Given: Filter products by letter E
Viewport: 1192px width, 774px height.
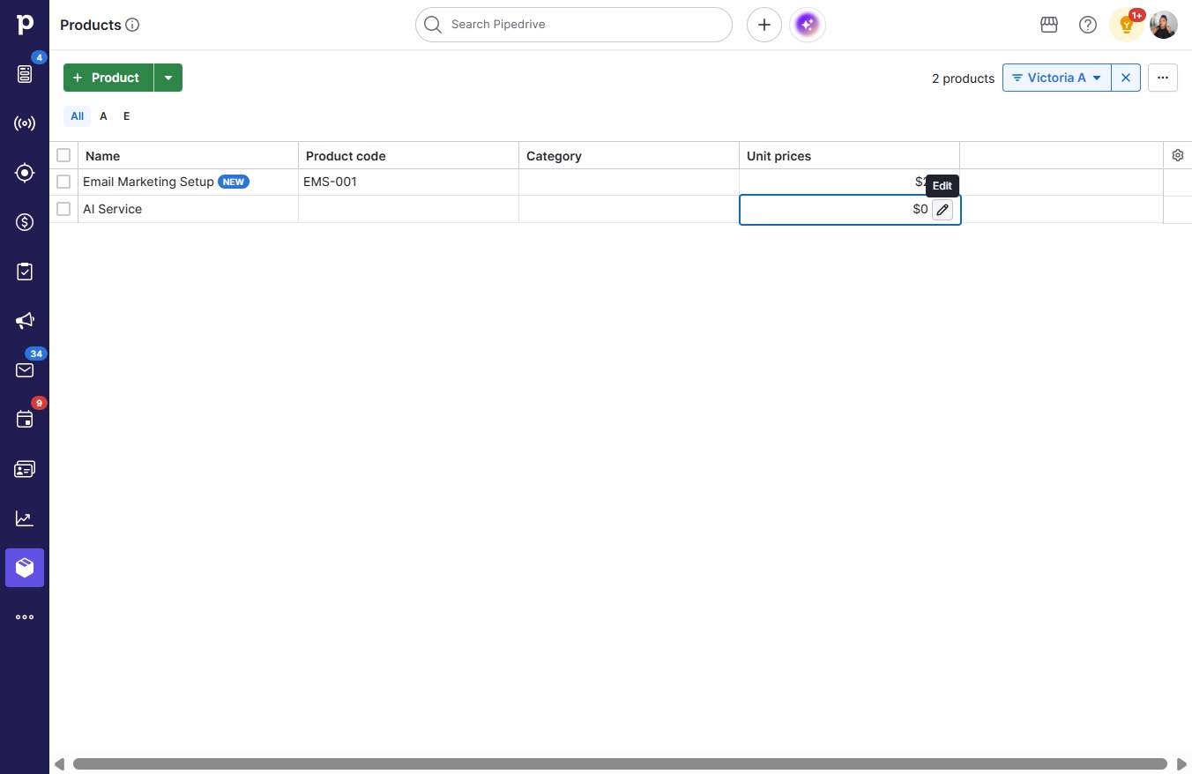Looking at the screenshot, I should point(126,116).
